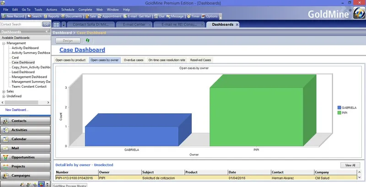Click the tab grid view icon
This screenshot has height=187, width=366.
pos(56,25)
